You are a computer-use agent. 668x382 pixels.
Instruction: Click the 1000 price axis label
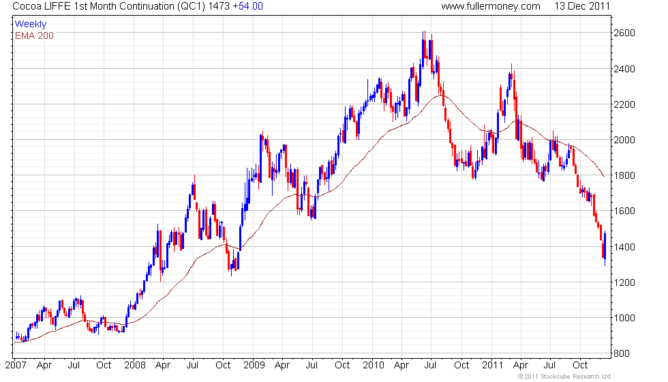tap(624, 318)
